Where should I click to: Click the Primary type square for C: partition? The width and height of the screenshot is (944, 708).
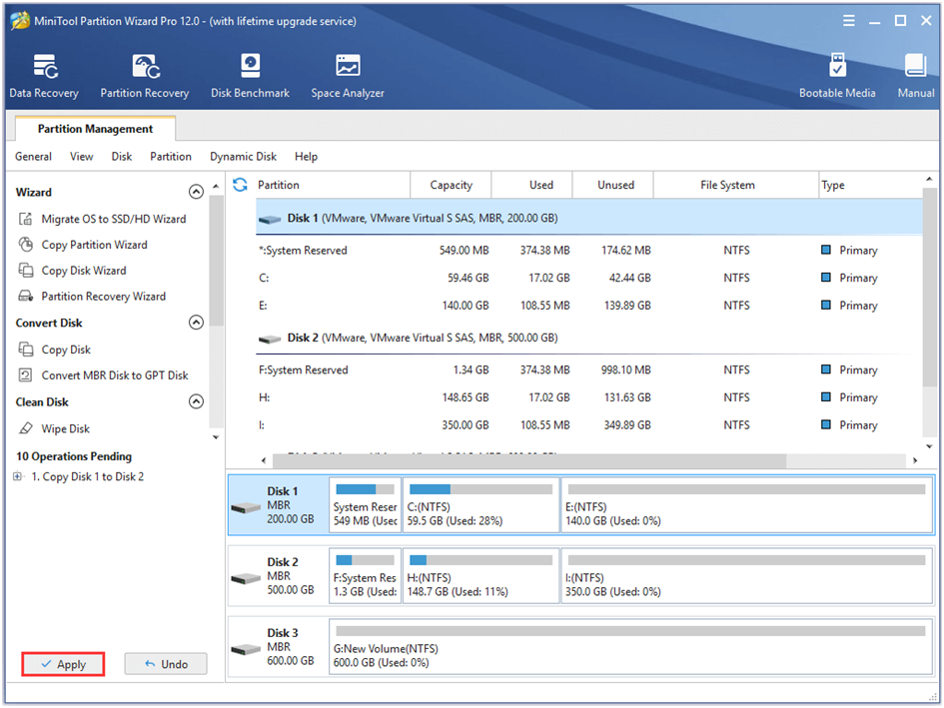tap(826, 278)
